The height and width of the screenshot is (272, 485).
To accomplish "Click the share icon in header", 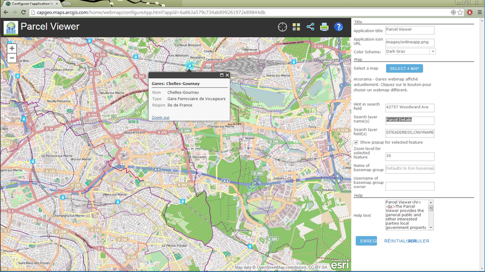I will (310, 27).
